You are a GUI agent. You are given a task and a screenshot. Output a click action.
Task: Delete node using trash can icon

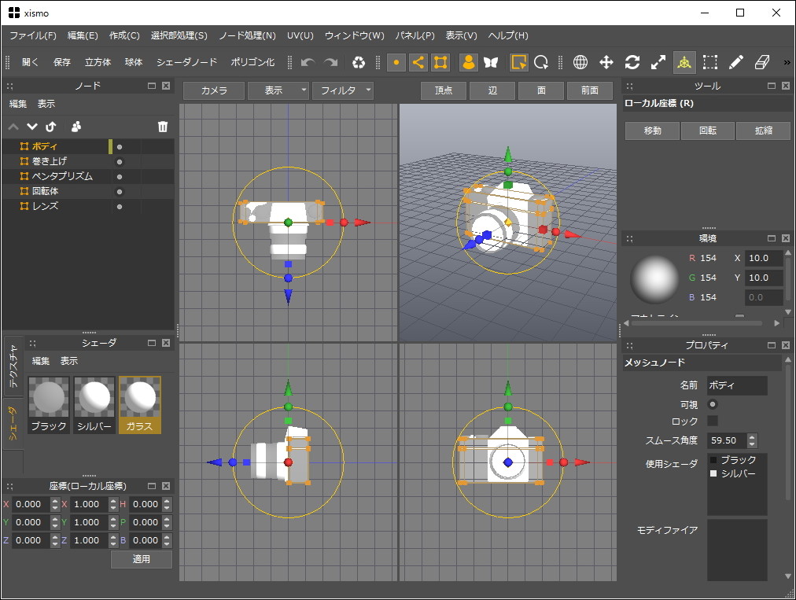163,126
